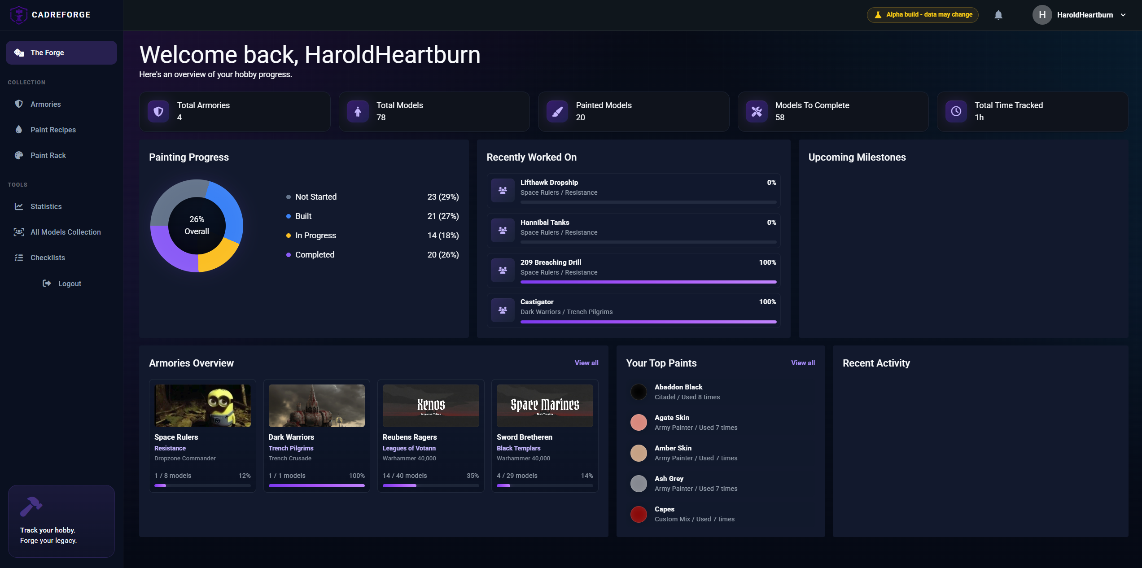
Task: Click the Statistics chart icon
Action: coord(19,206)
